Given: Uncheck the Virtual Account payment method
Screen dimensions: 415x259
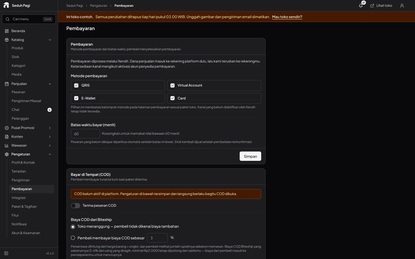Looking at the screenshot, I should pos(172,85).
